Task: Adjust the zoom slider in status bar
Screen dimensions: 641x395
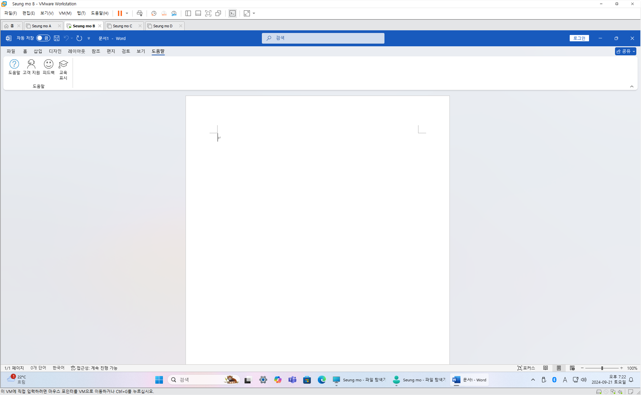Action: [602, 368]
